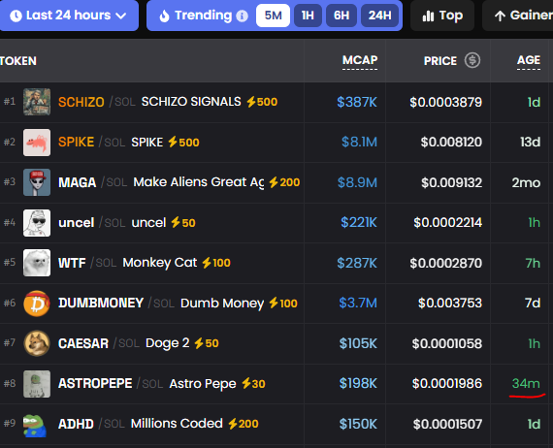Open the MAGA token symbol link

pos(78,182)
